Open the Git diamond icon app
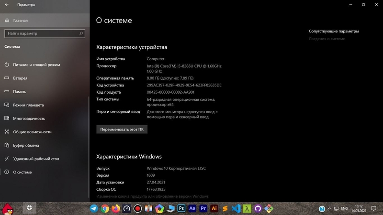 (269, 208)
